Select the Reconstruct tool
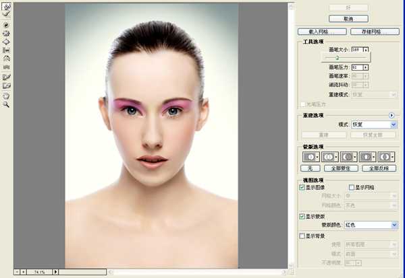Viewport: 405px width, 278px height. point(6,14)
